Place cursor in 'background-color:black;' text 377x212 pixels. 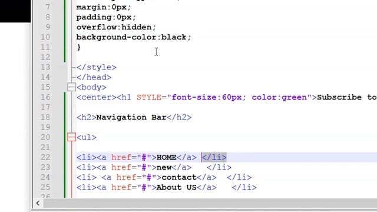(134, 37)
